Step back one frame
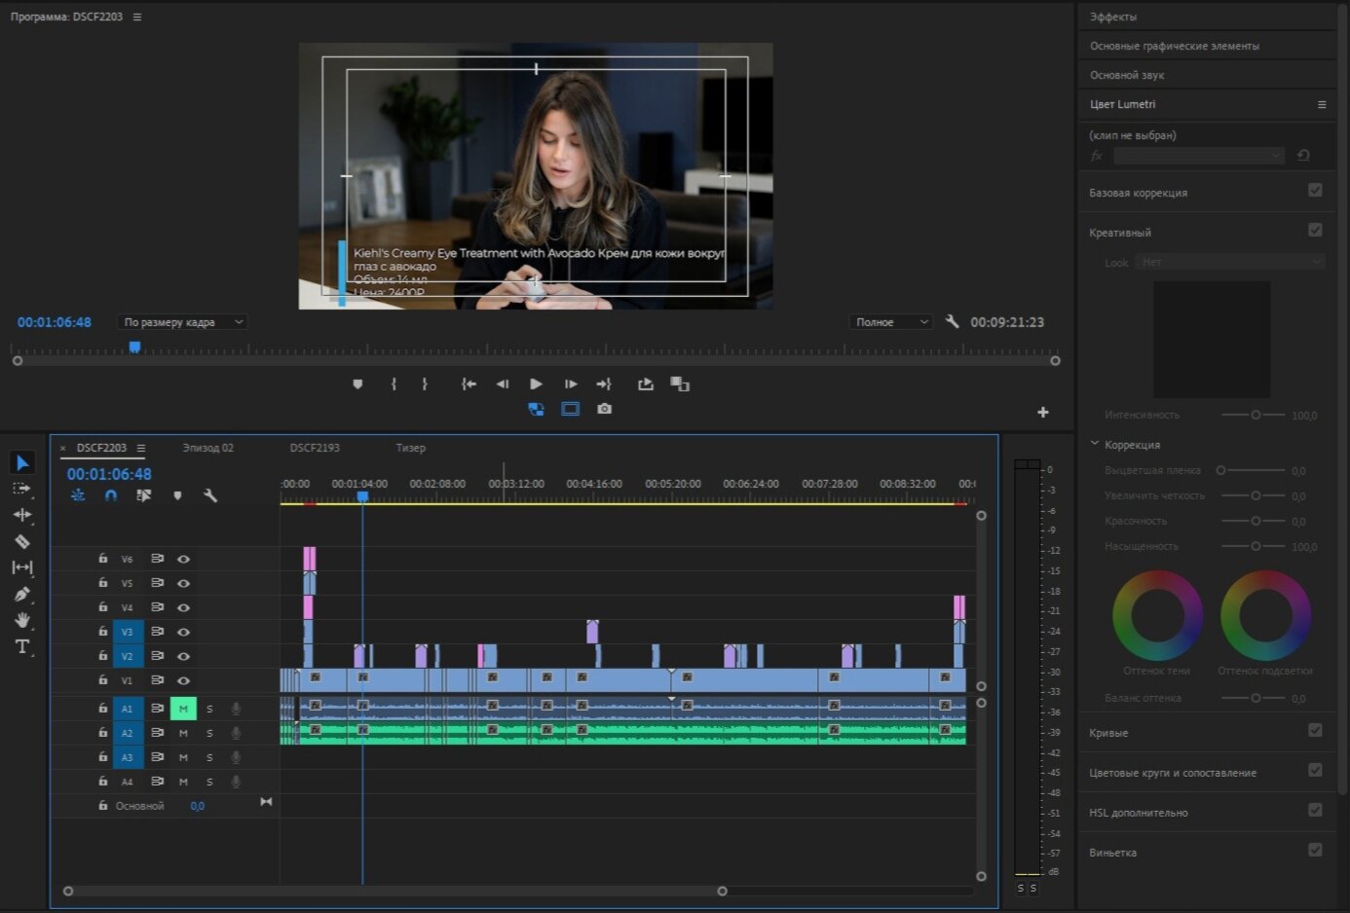The image size is (1350, 913). (x=503, y=384)
